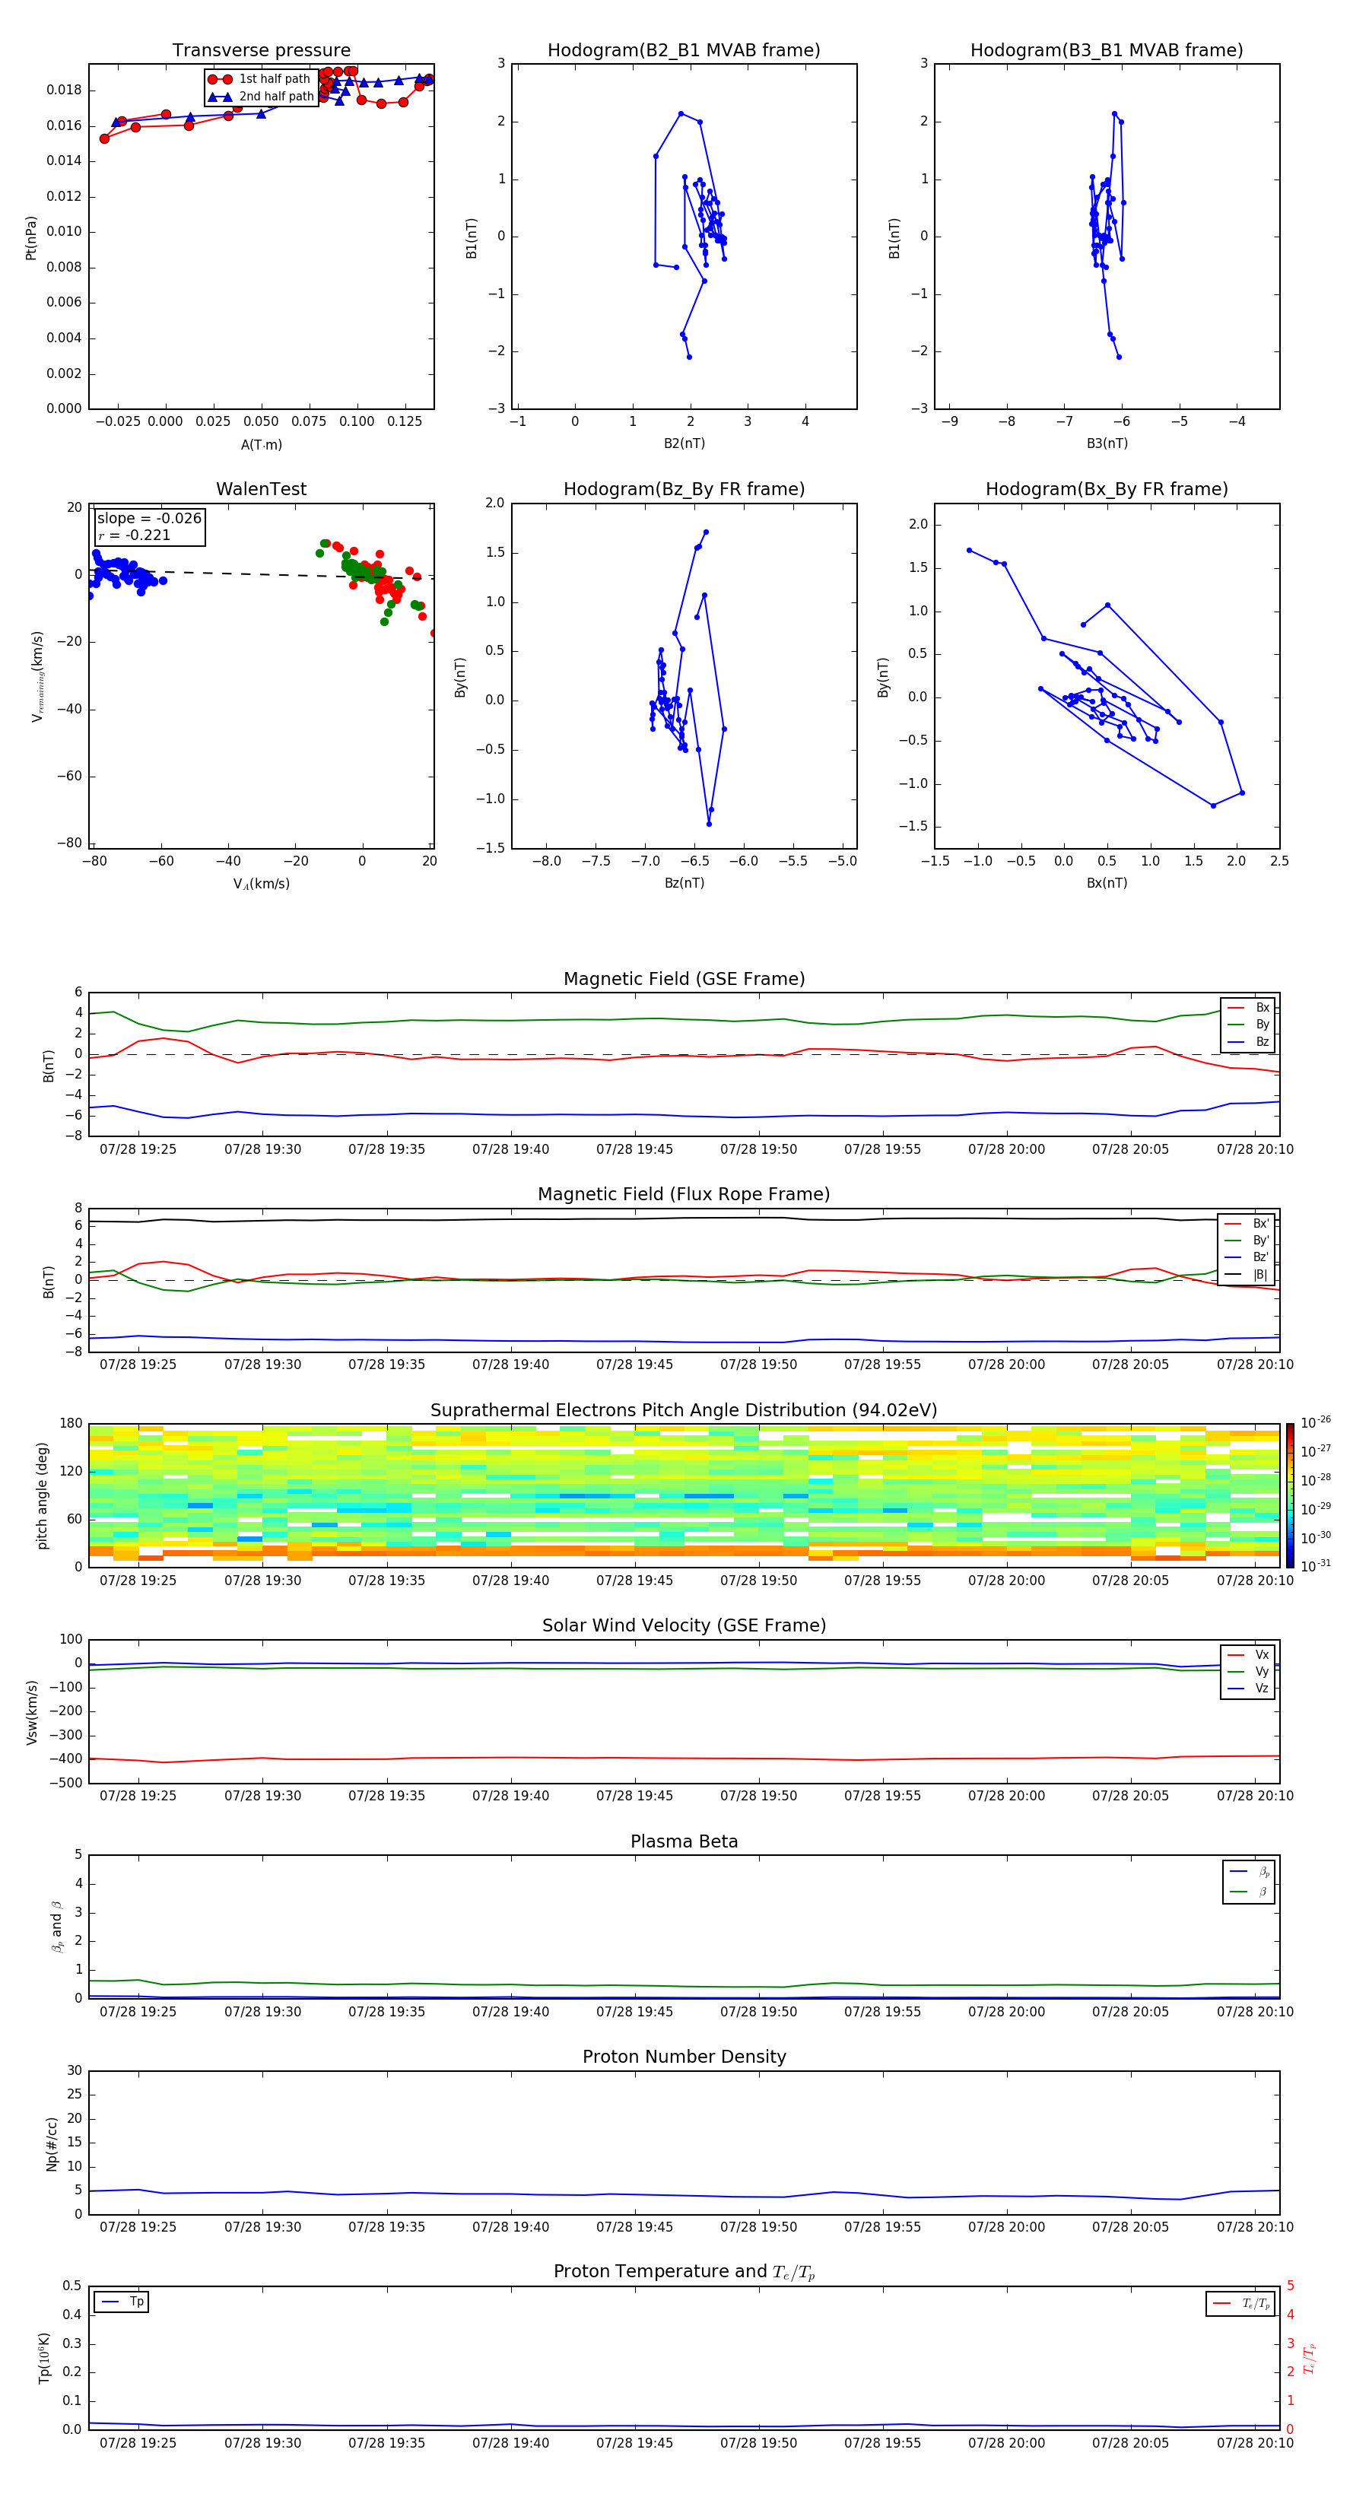Click the 'Vsw(km/s)' y-axis label

31,1712
